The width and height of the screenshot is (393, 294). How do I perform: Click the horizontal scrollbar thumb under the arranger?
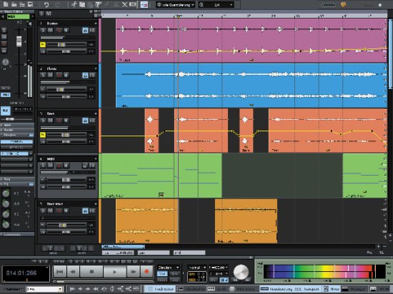(x=123, y=247)
